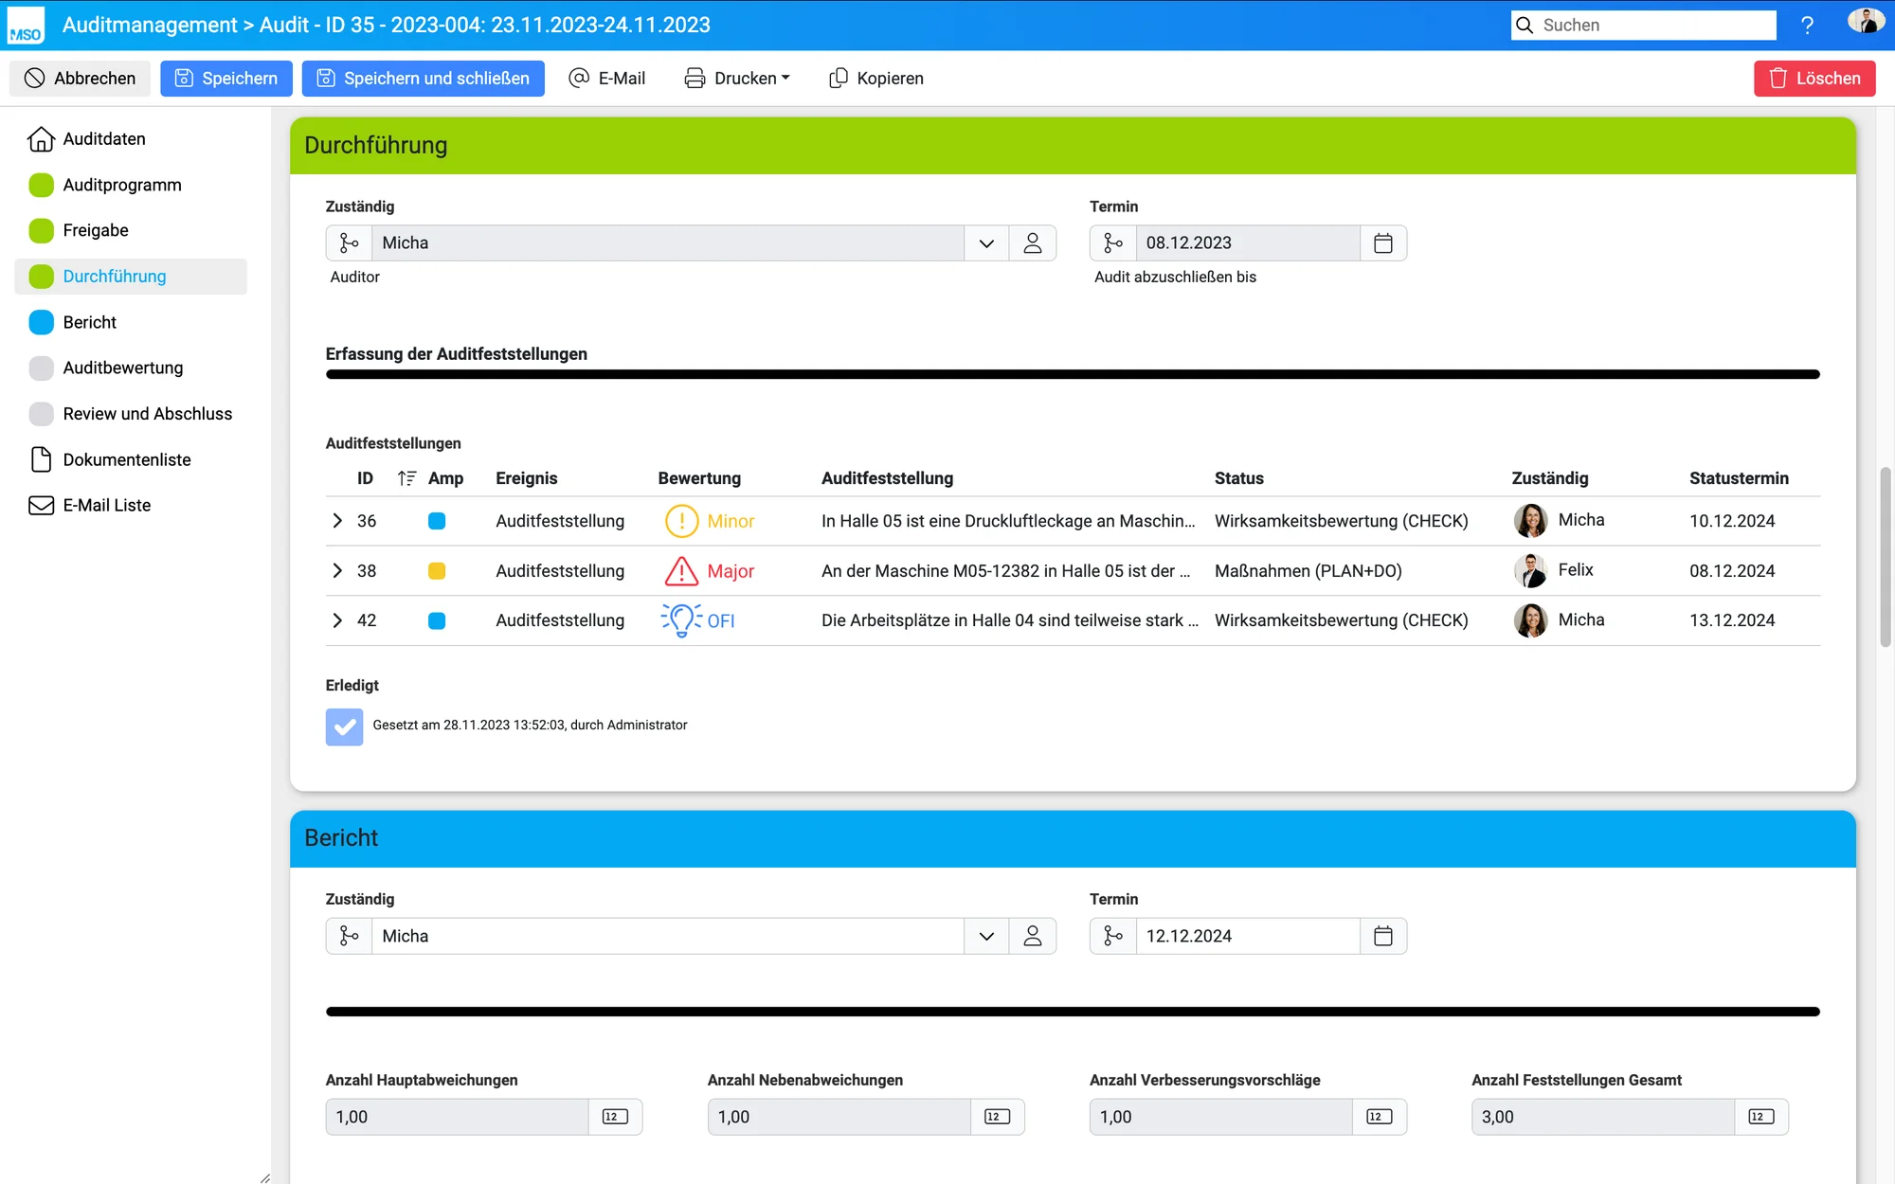The image size is (1895, 1184).
Task: Click the blue Amp swatch in row 42
Action: tap(437, 620)
